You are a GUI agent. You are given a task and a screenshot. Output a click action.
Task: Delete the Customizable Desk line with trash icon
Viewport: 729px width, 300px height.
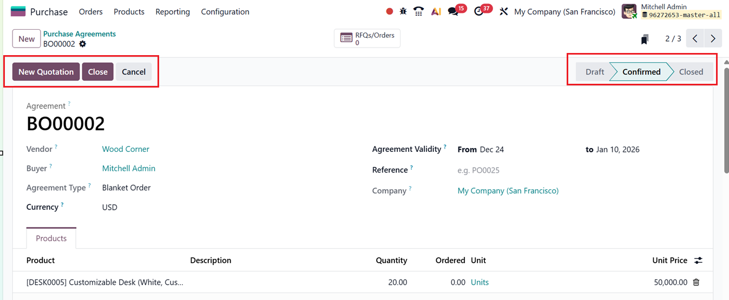(697, 282)
